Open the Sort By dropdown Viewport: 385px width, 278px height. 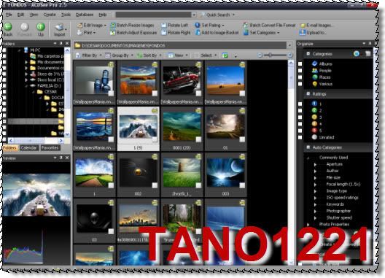149,55
